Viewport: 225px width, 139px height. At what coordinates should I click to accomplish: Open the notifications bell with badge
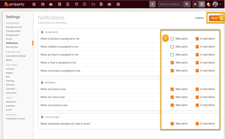pos(208,5)
